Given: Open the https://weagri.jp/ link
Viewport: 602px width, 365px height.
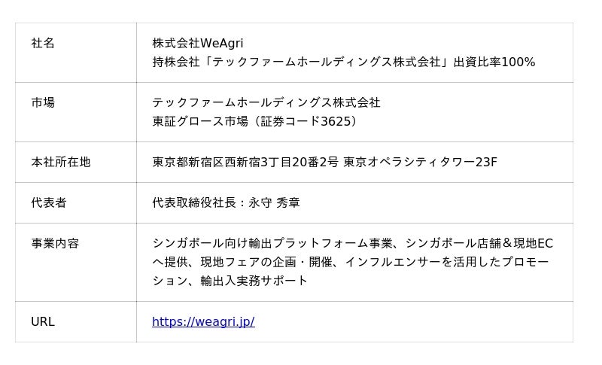Looking at the screenshot, I should coord(203,322).
